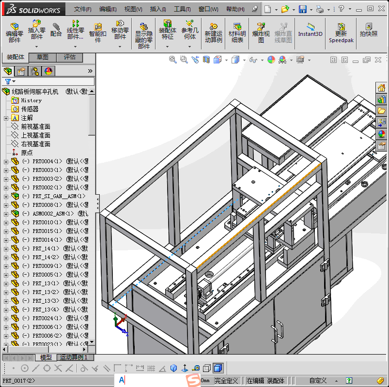Screen dimensions: 389x387
Task: Expand the PRT_SI_GAN__ASM<1> node
Action: (6, 197)
